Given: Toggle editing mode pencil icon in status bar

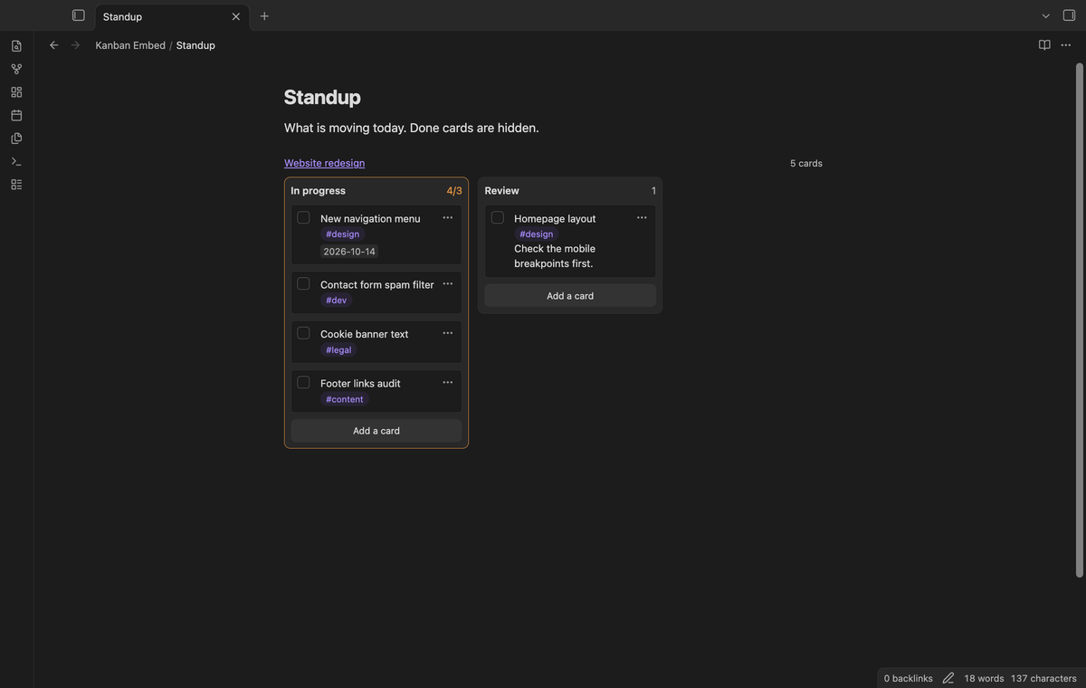Looking at the screenshot, I should coord(948,678).
